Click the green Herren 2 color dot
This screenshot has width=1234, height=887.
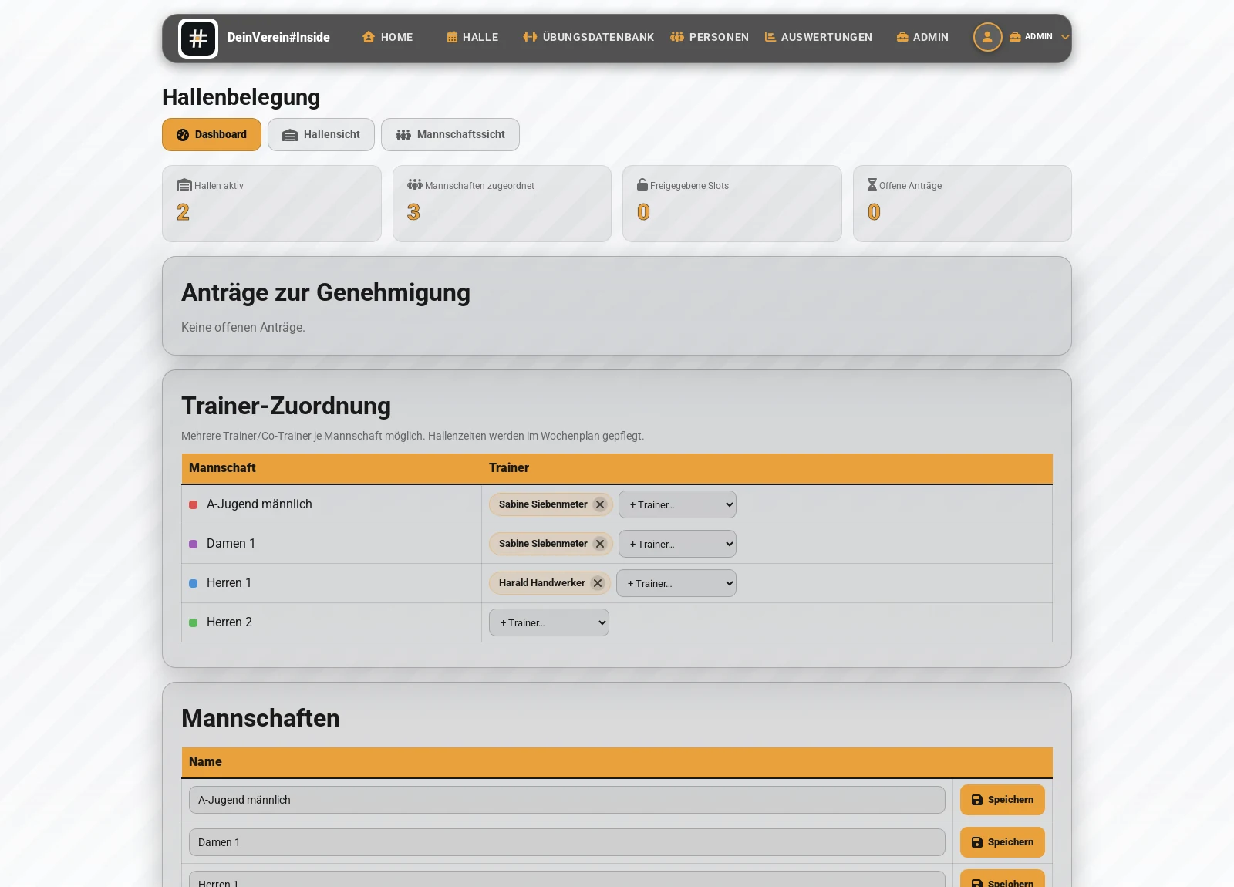(x=194, y=623)
